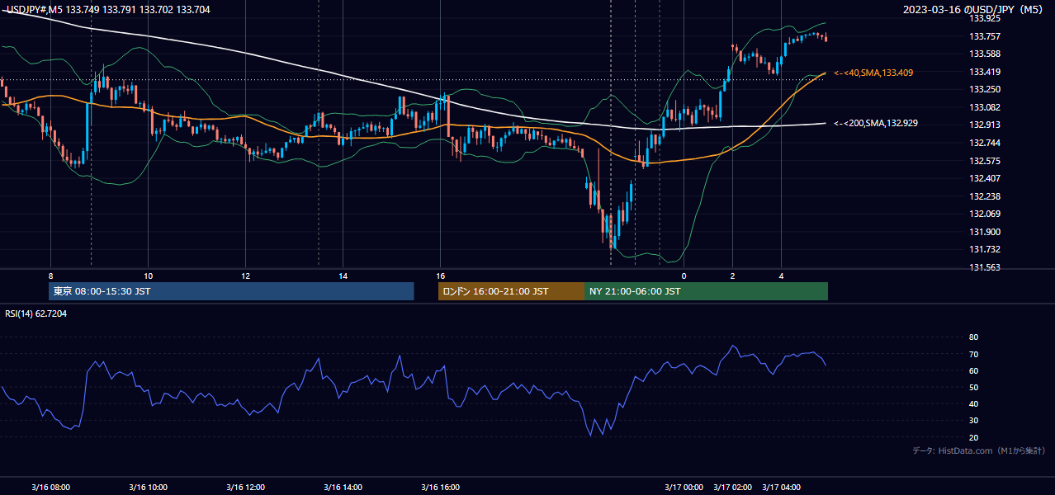
Task: Click hour marker 14 under price chart
Action: [x=343, y=276]
